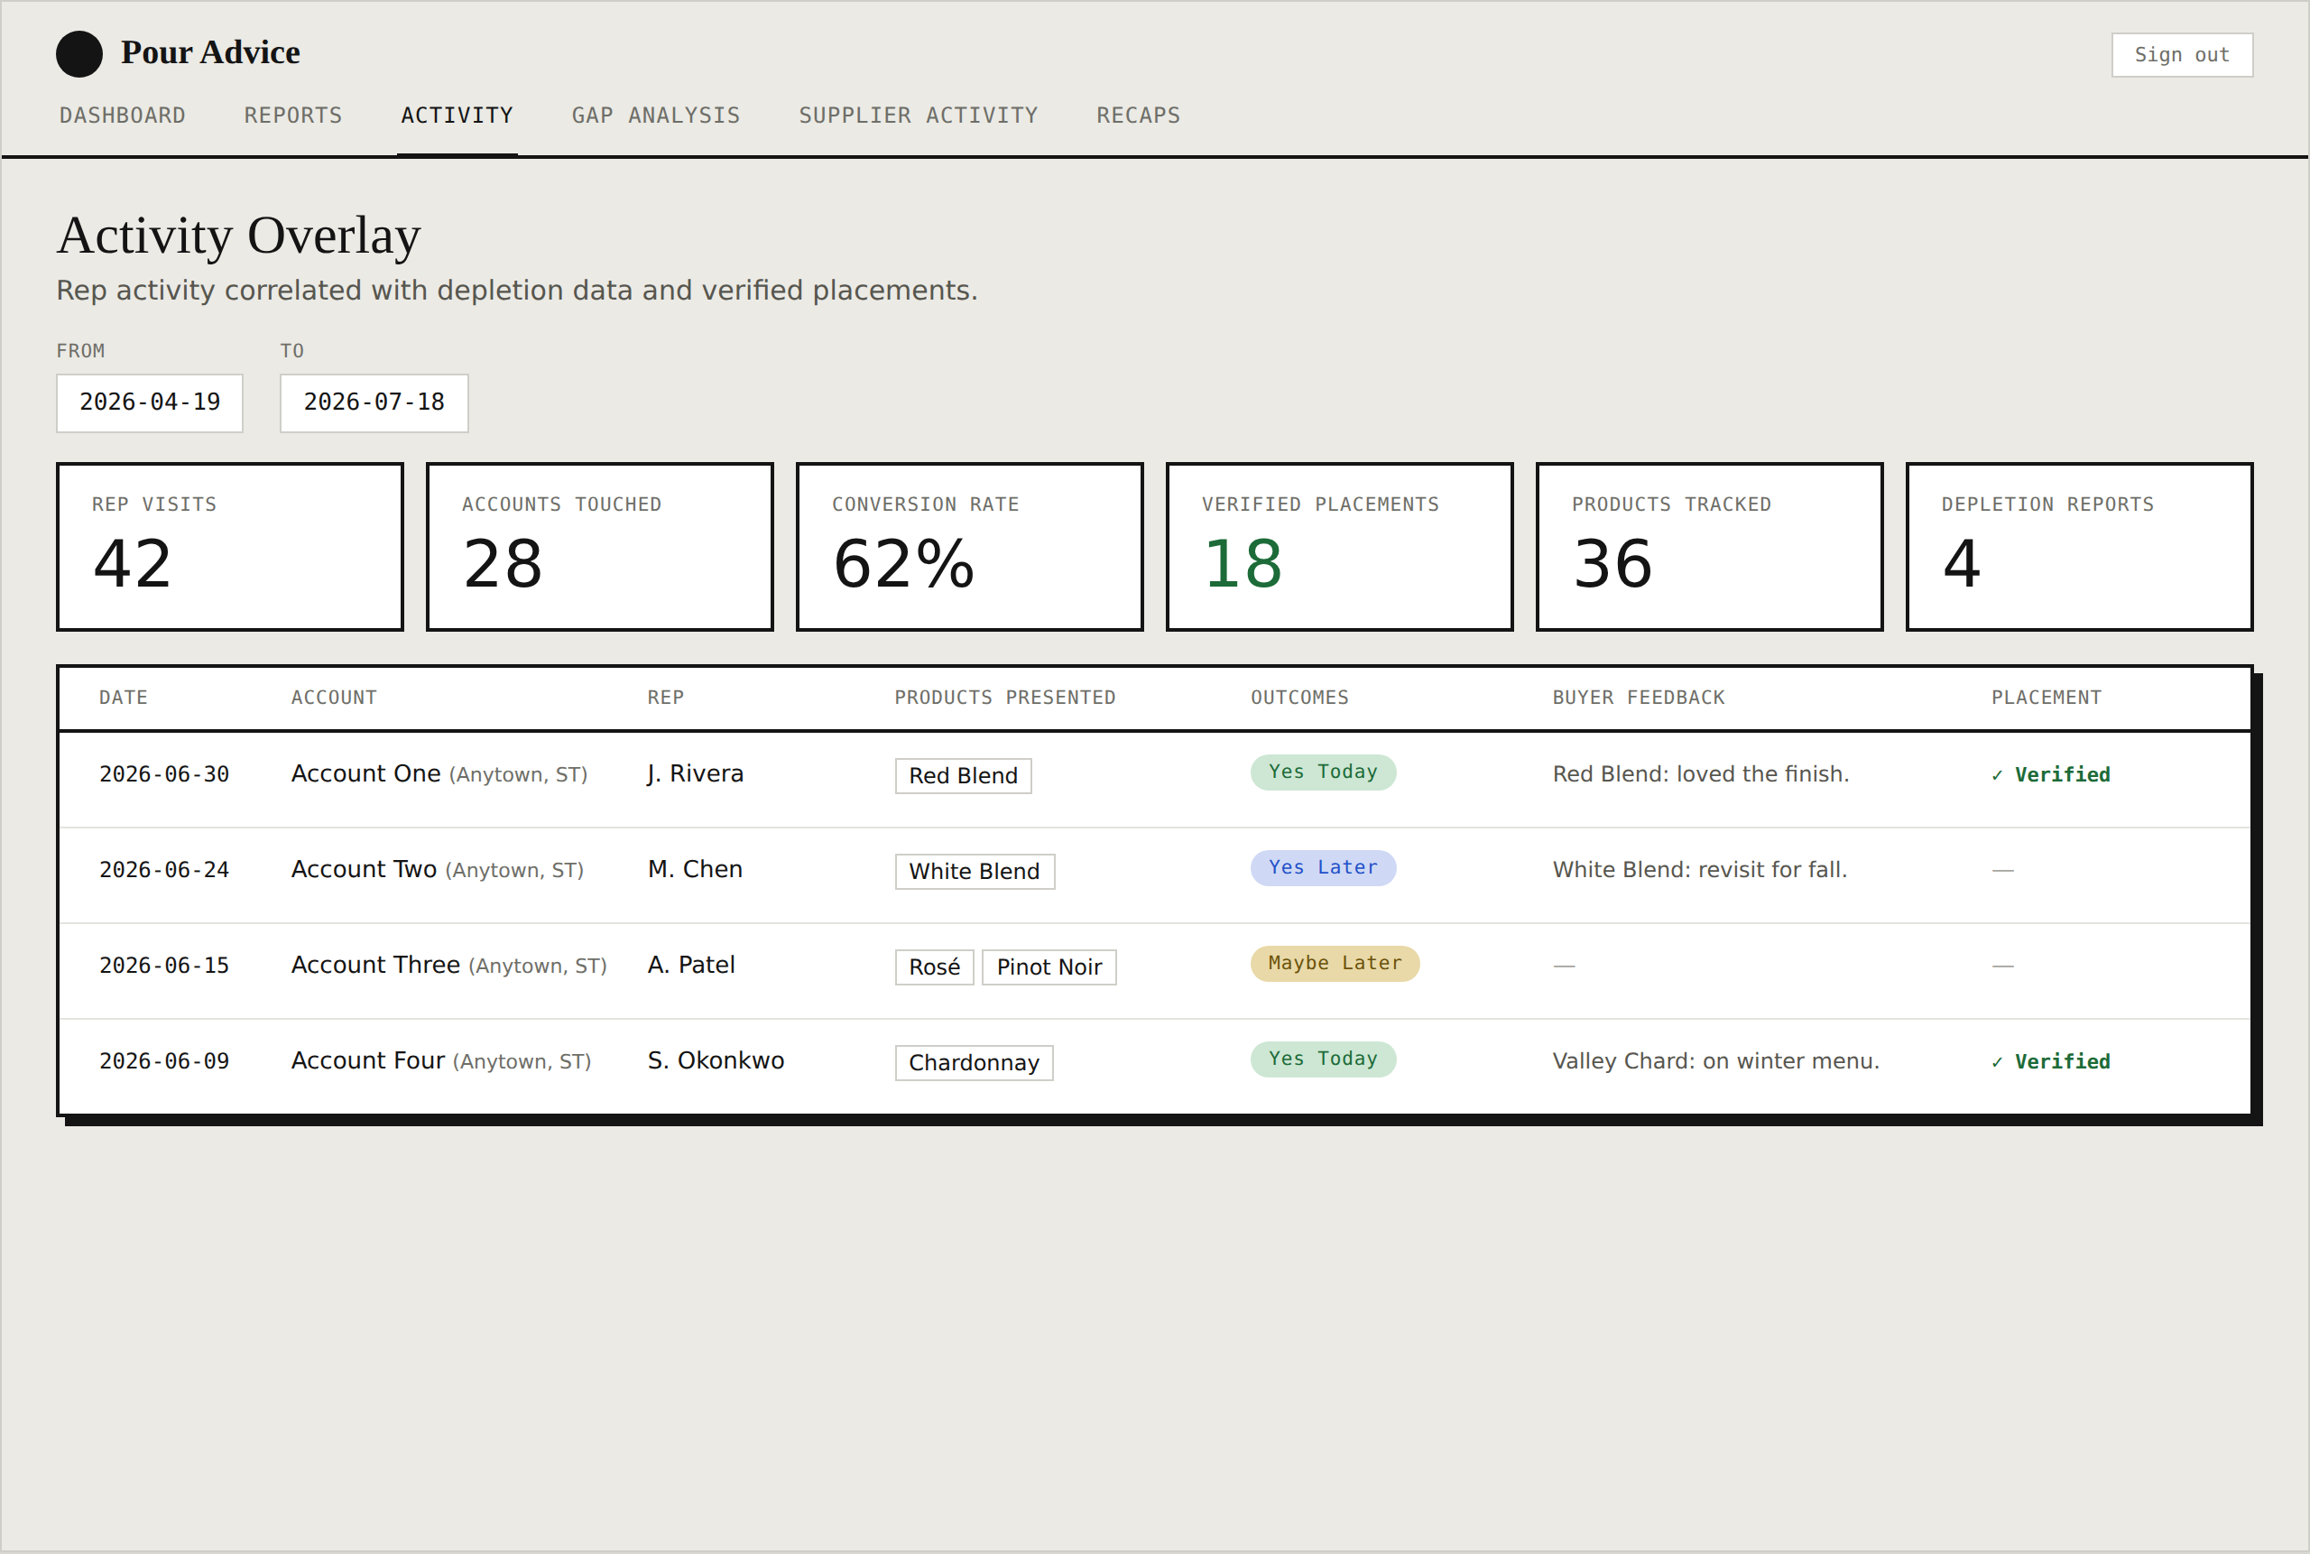This screenshot has height=1554, width=2310.
Task: Click Verified placement for Account One
Action: pos(2051,775)
